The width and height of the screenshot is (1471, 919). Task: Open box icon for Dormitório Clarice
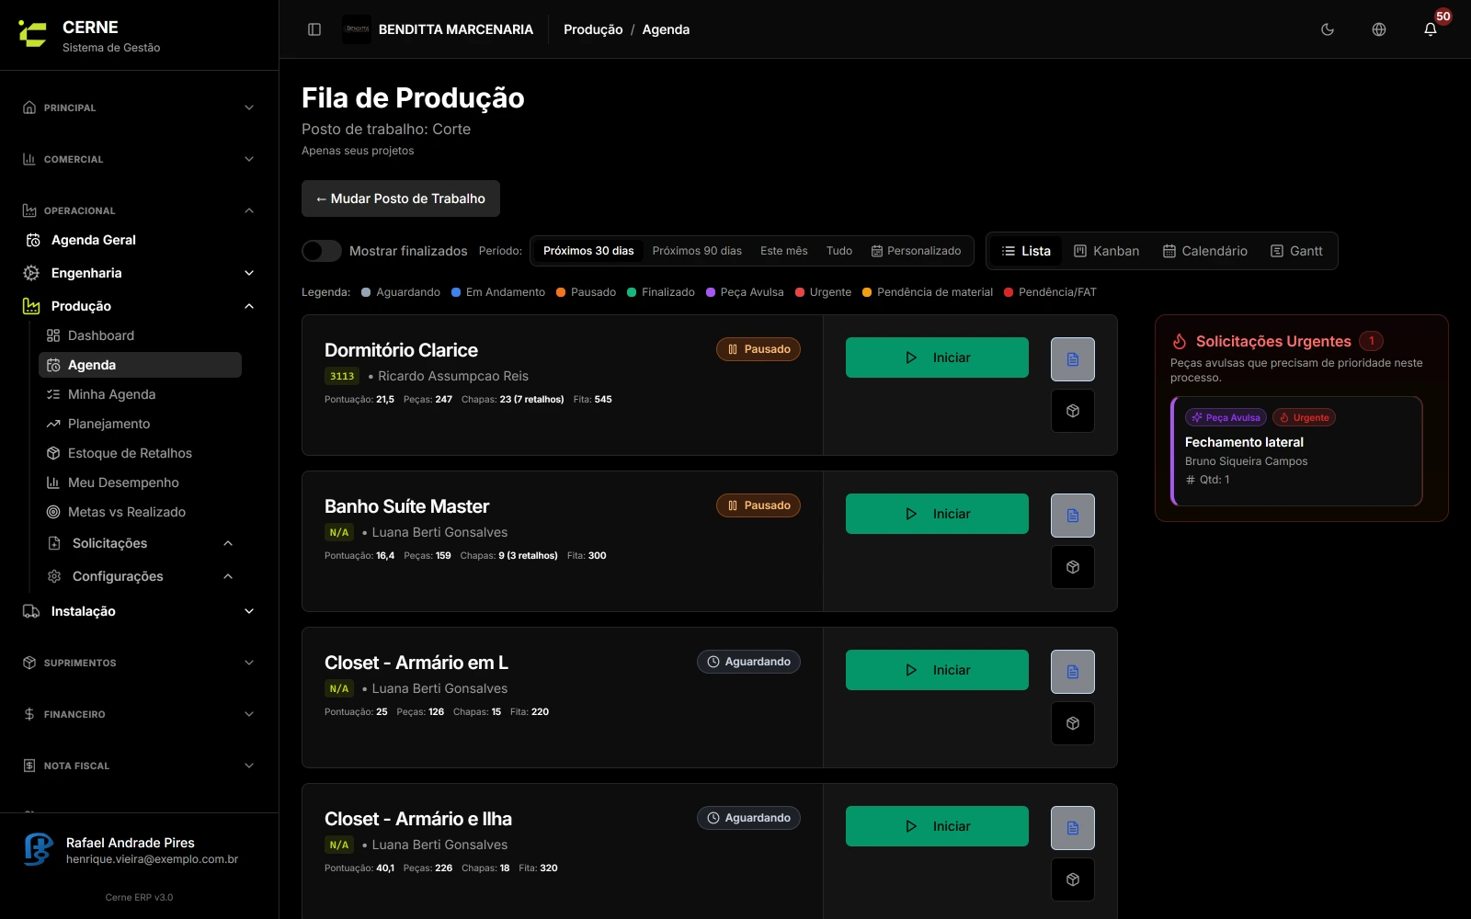coord(1073,411)
